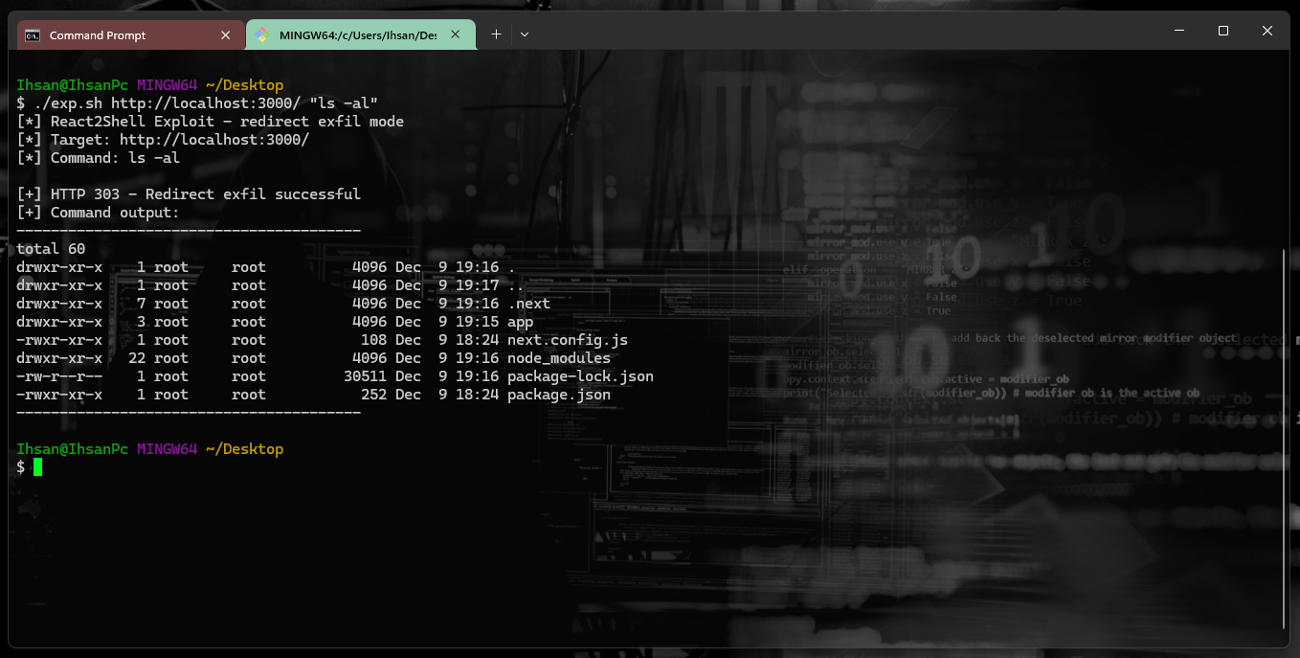Close the MINGW64 tab

(x=457, y=35)
